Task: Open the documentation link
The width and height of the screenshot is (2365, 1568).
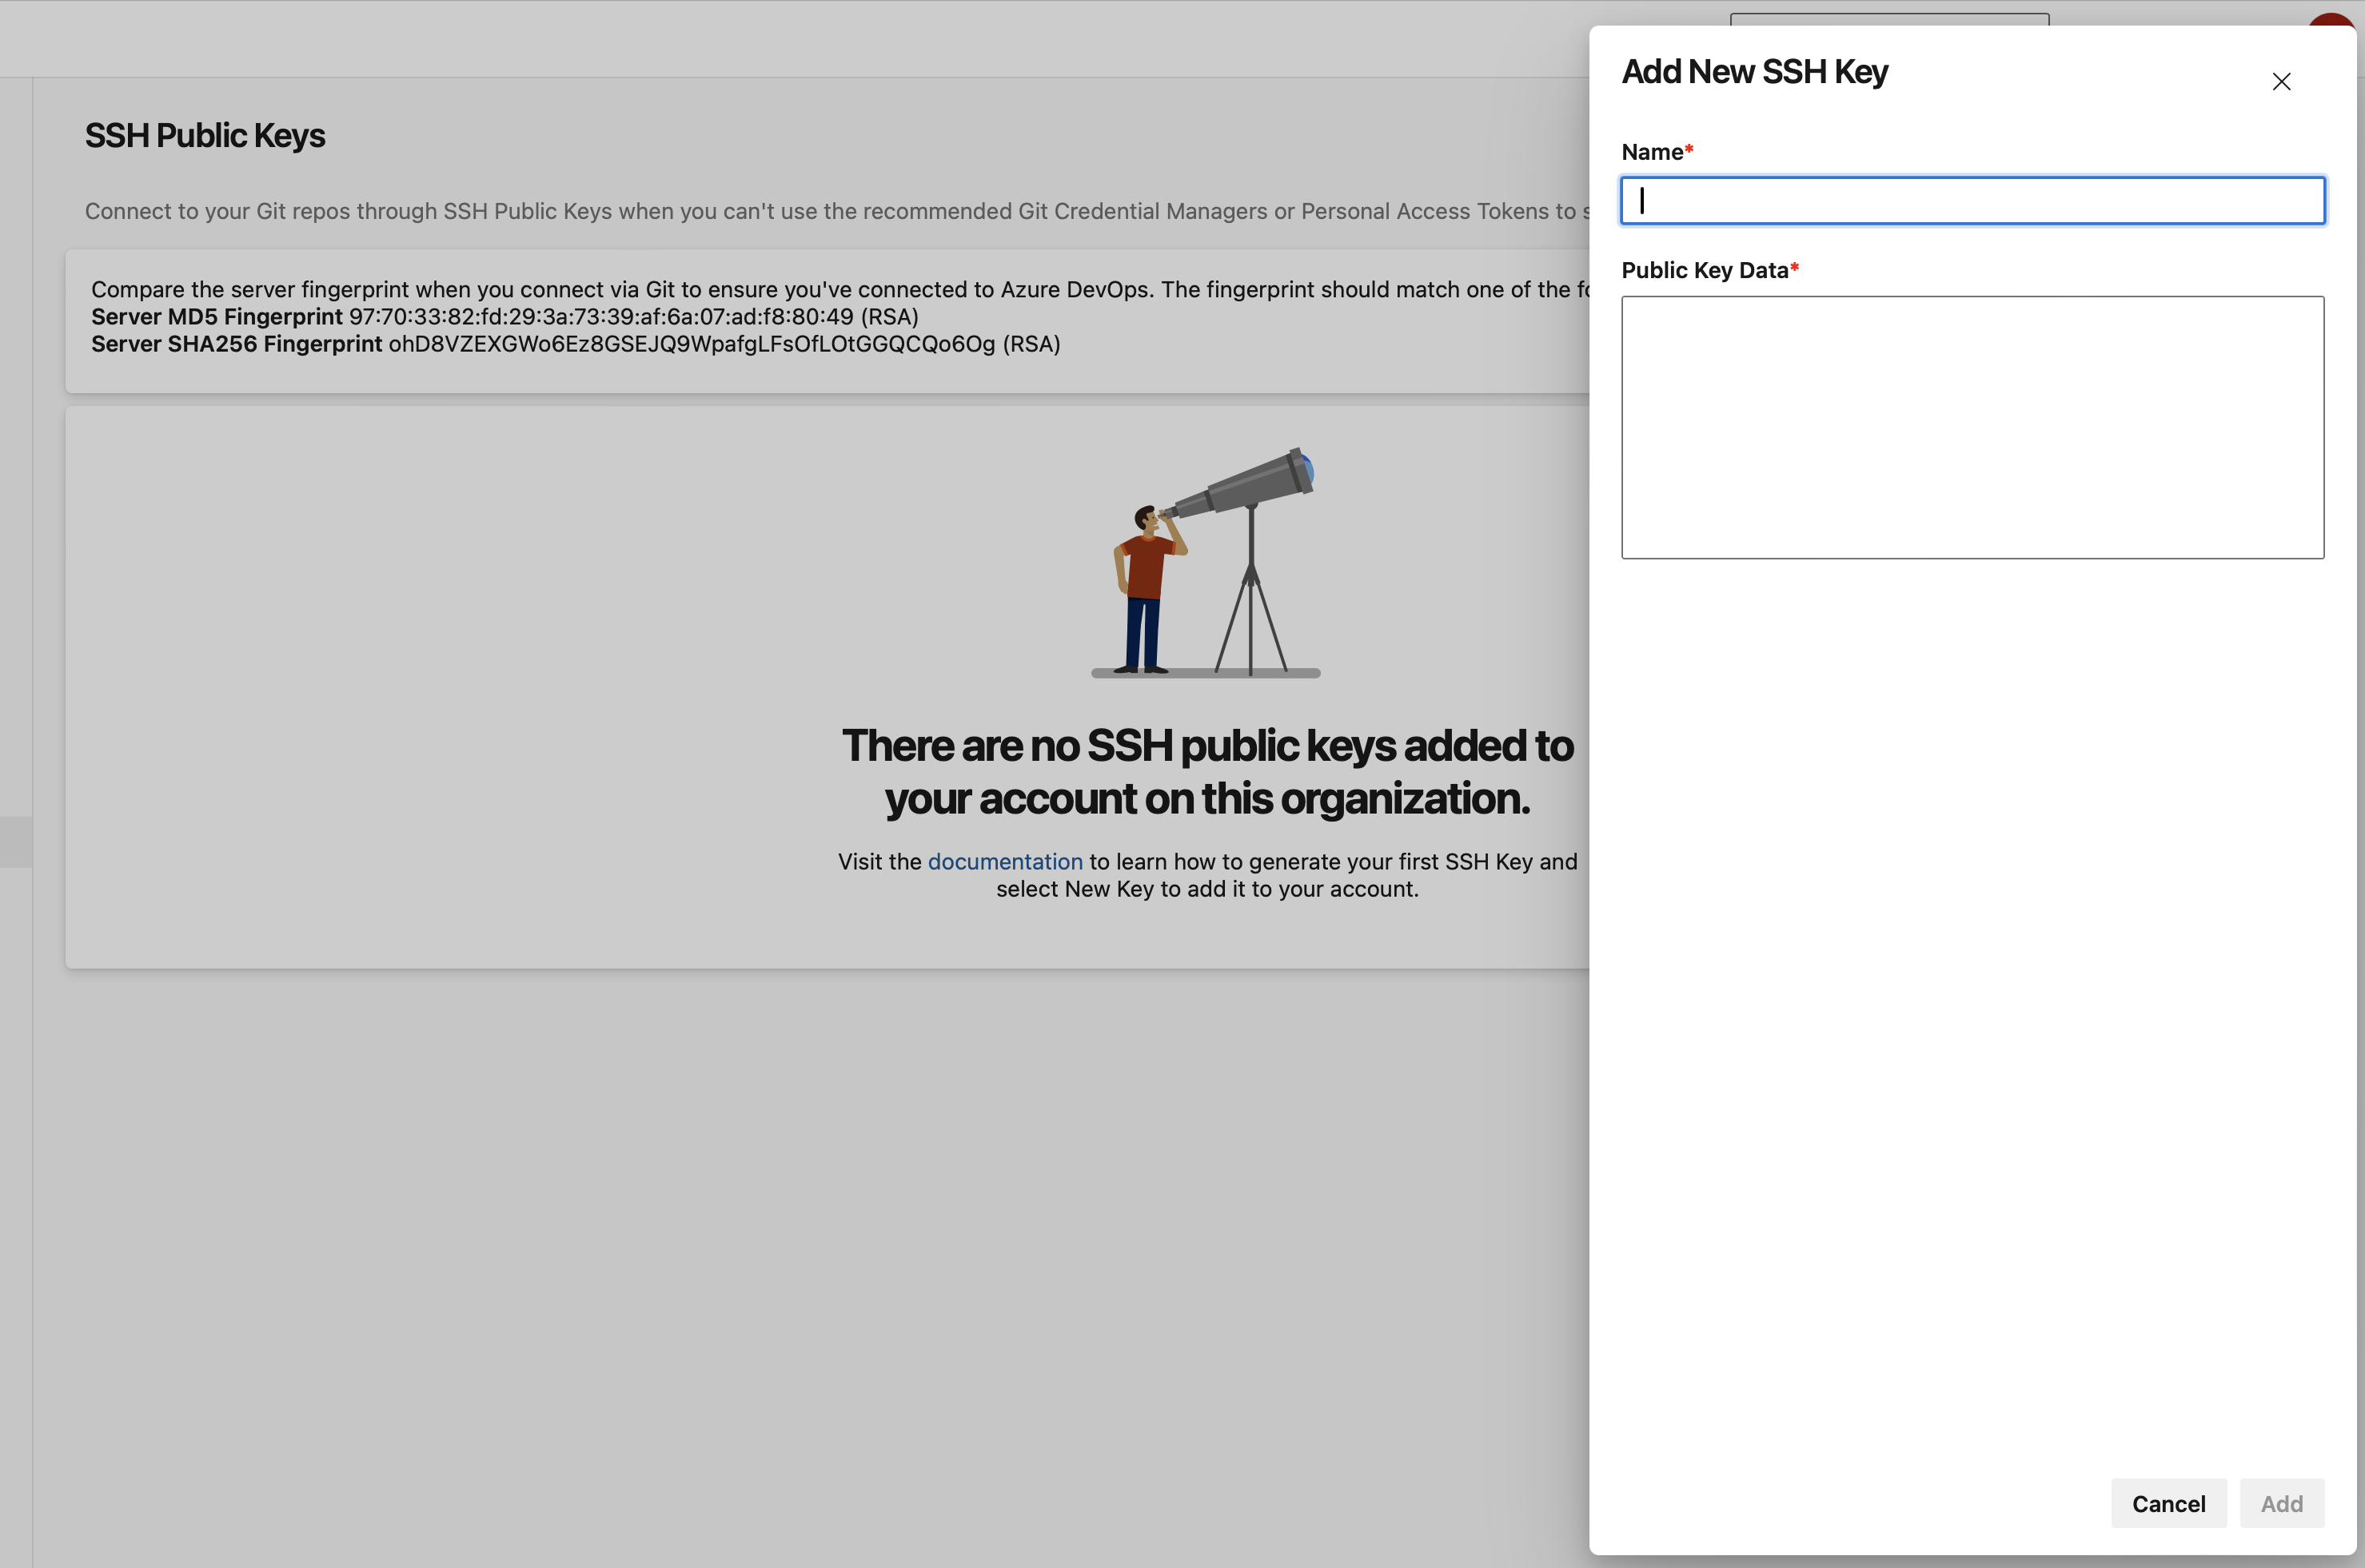Action: [x=1004, y=862]
